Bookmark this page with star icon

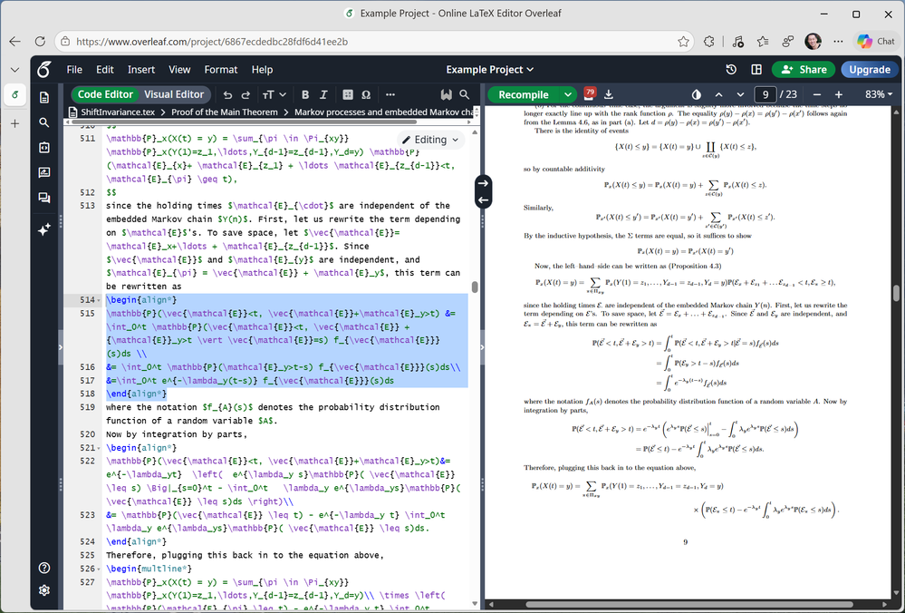coord(683,42)
